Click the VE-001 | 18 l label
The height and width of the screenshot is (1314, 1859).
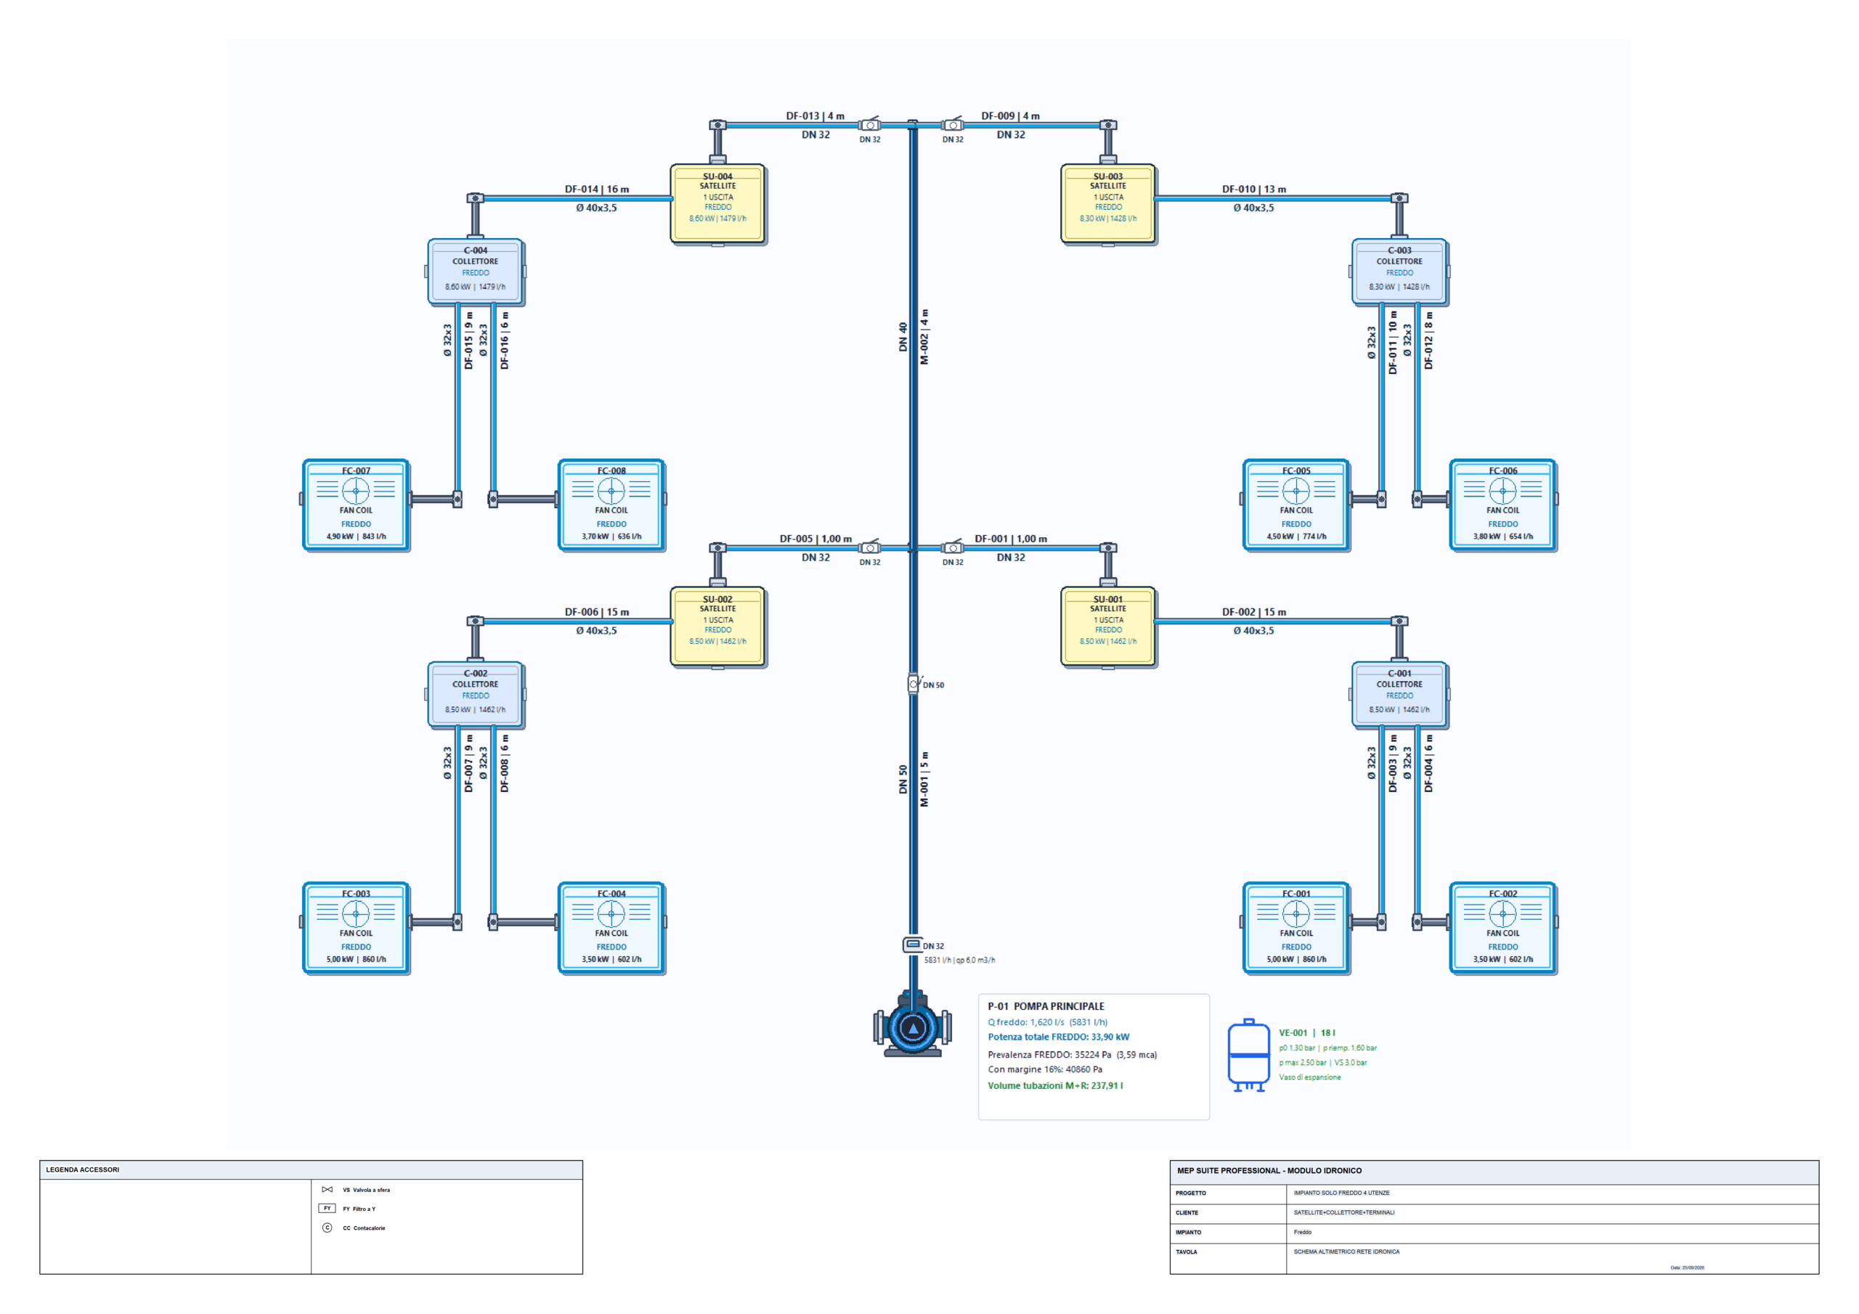point(1307,1032)
